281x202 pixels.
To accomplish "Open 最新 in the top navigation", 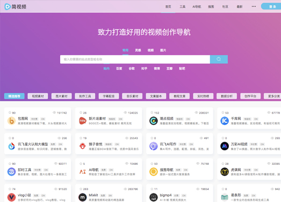I will click(x=240, y=6).
